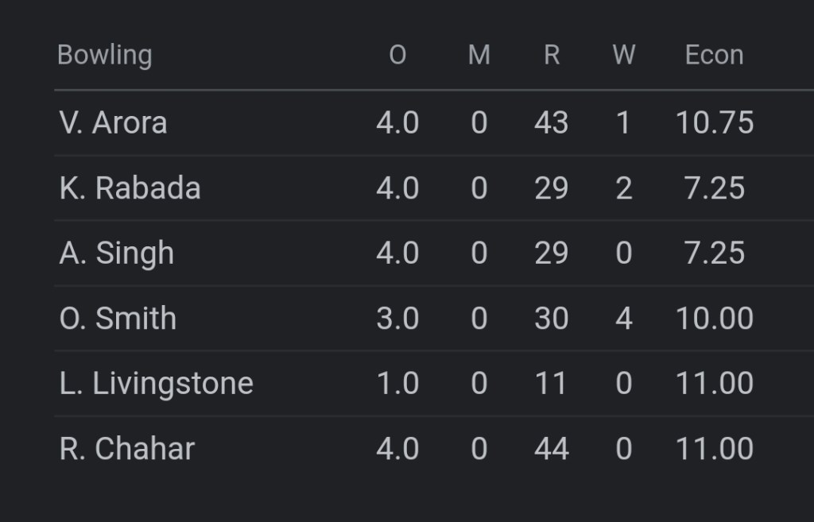Image resolution: width=814 pixels, height=522 pixels.
Task: Click on O. Smith's name
Action: 118,319
